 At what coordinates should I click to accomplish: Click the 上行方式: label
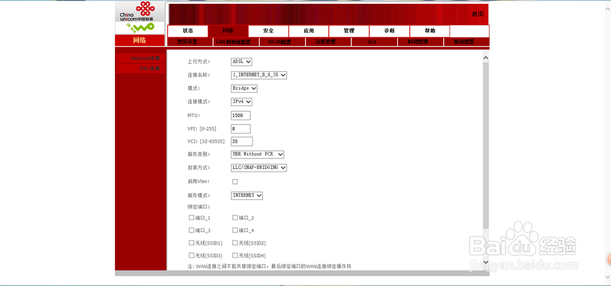(199, 62)
